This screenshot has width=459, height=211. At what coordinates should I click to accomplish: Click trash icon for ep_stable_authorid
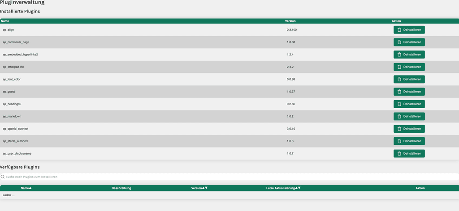(x=399, y=141)
